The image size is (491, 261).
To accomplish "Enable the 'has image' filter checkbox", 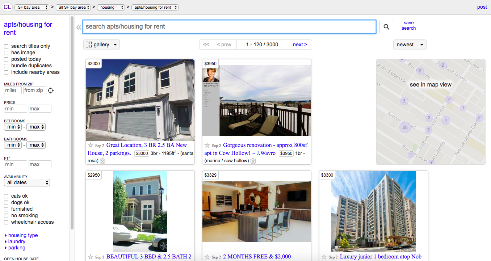I will click(x=6, y=52).
